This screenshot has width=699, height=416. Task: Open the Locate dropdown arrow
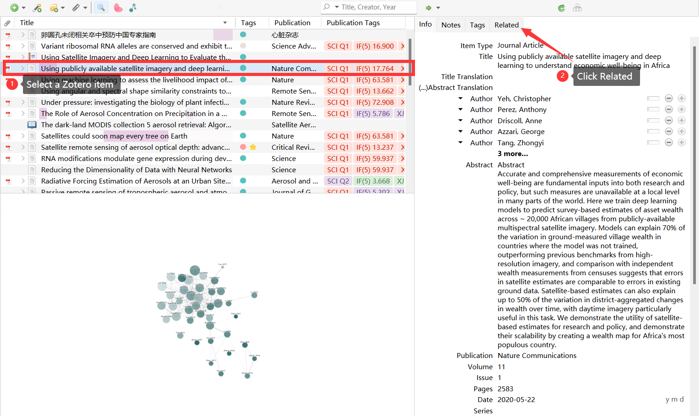tap(438, 8)
